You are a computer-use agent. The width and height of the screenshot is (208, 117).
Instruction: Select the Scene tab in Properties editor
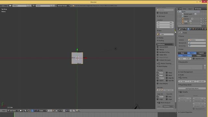[188, 29]
